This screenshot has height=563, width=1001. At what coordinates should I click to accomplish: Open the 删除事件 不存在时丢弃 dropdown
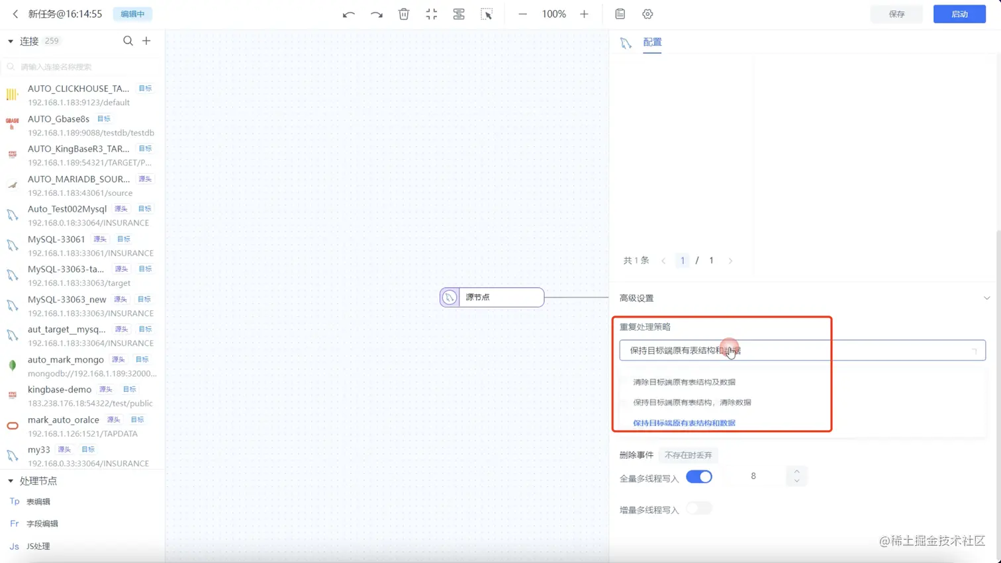point(689,455)
